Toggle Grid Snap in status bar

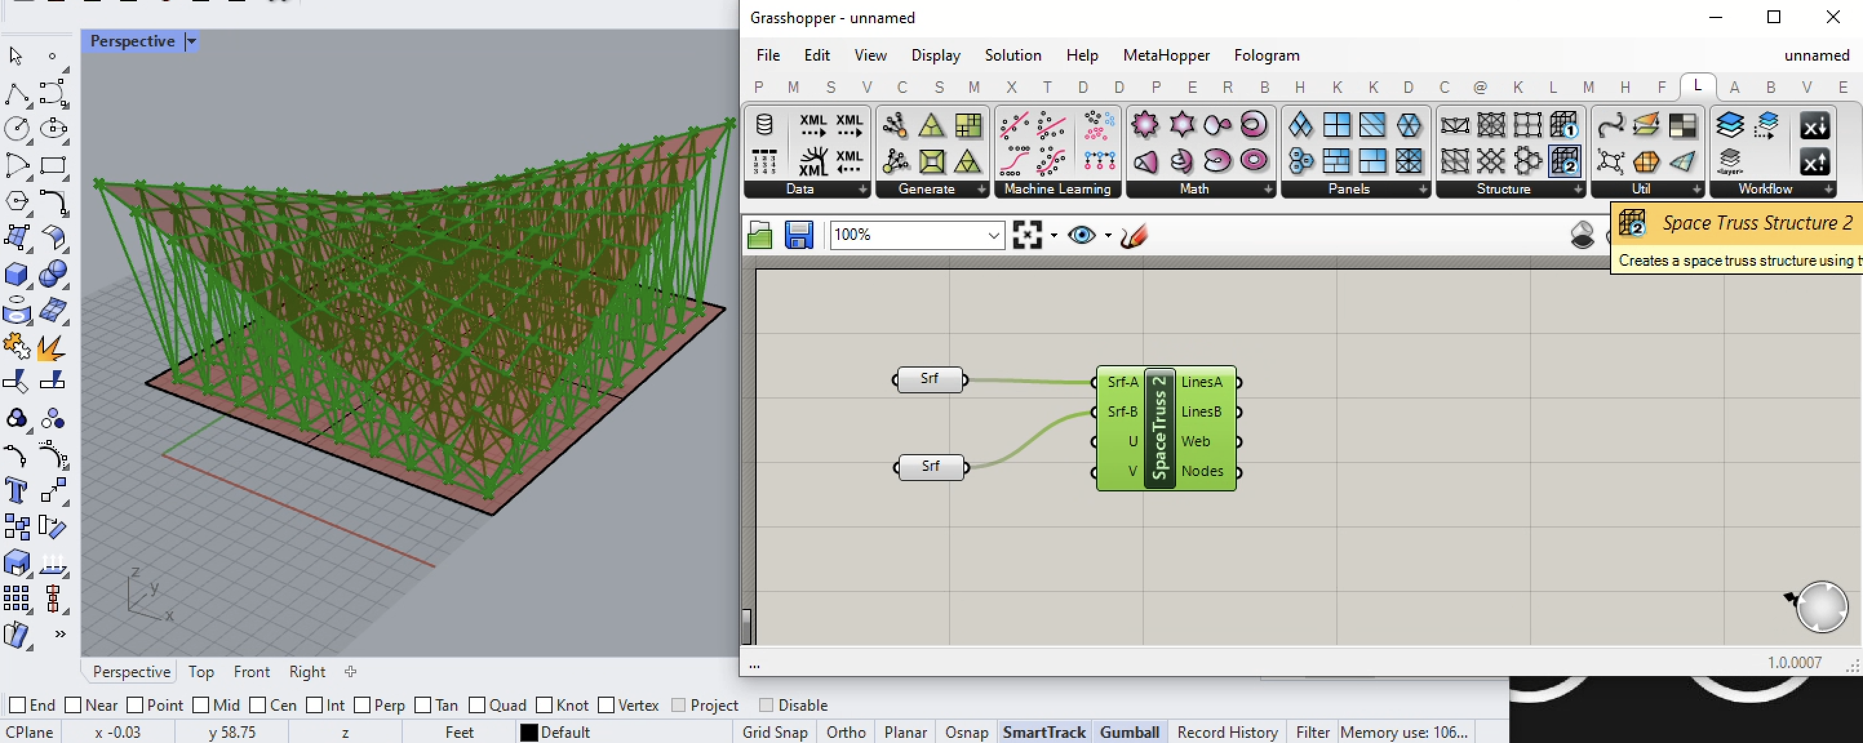coord(775,732)
